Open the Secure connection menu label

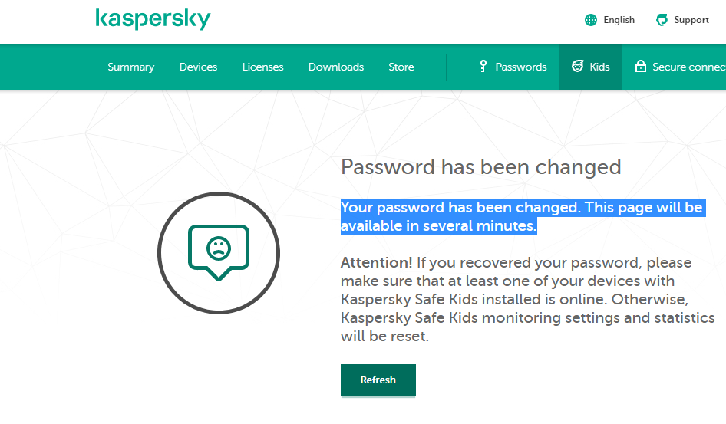(688, 67)
